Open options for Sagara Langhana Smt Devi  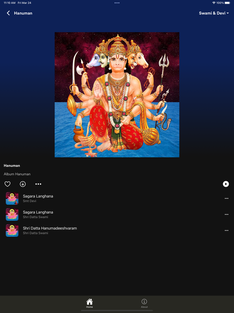[x=226, y=198]
